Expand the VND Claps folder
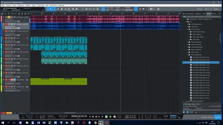Screen dimensions: 223x125 point(188,27)
